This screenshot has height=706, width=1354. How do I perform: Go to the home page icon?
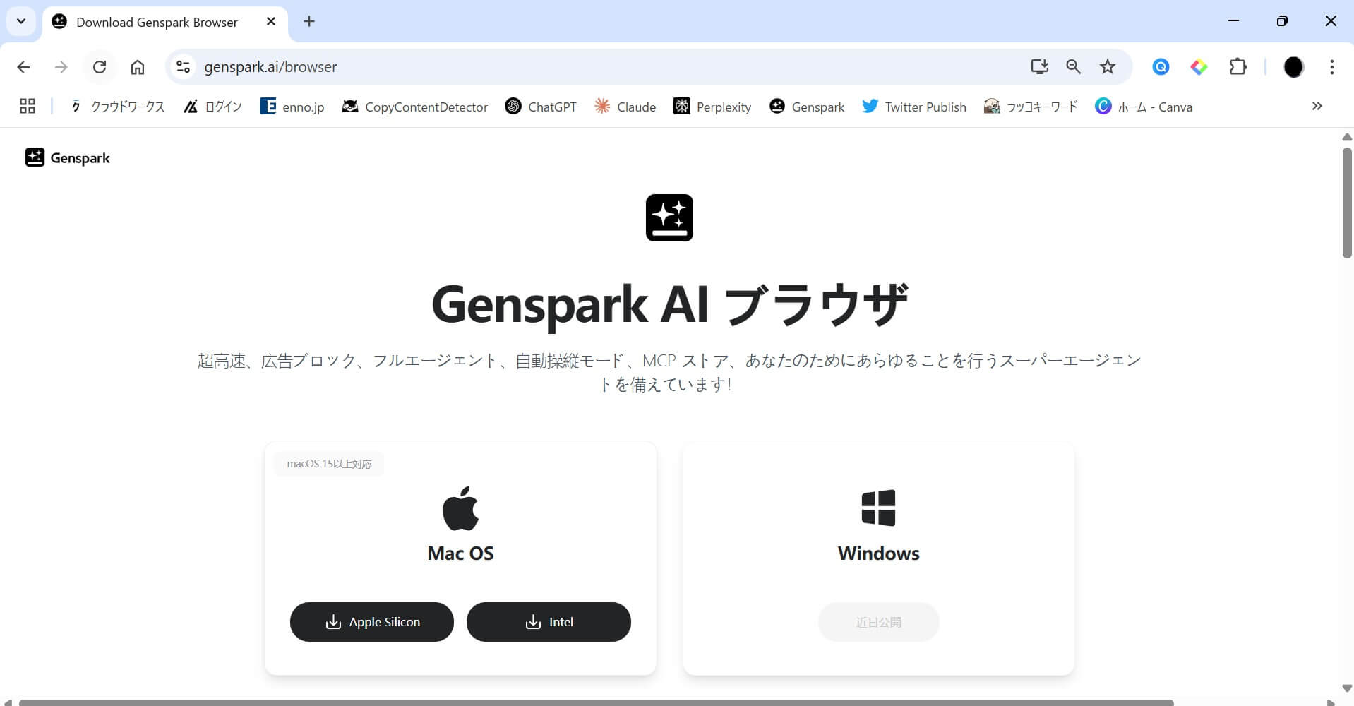138,67
